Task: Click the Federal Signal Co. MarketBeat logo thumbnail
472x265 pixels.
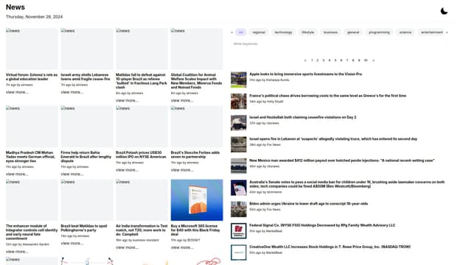Action: [239, 230]
